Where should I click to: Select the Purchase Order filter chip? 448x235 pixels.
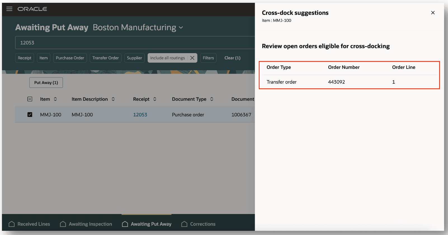pyautogui.click(x=70, y=58)
